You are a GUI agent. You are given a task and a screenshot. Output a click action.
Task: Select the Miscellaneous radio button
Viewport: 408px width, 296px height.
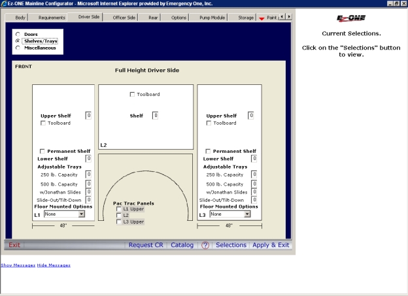click(18, 48)
